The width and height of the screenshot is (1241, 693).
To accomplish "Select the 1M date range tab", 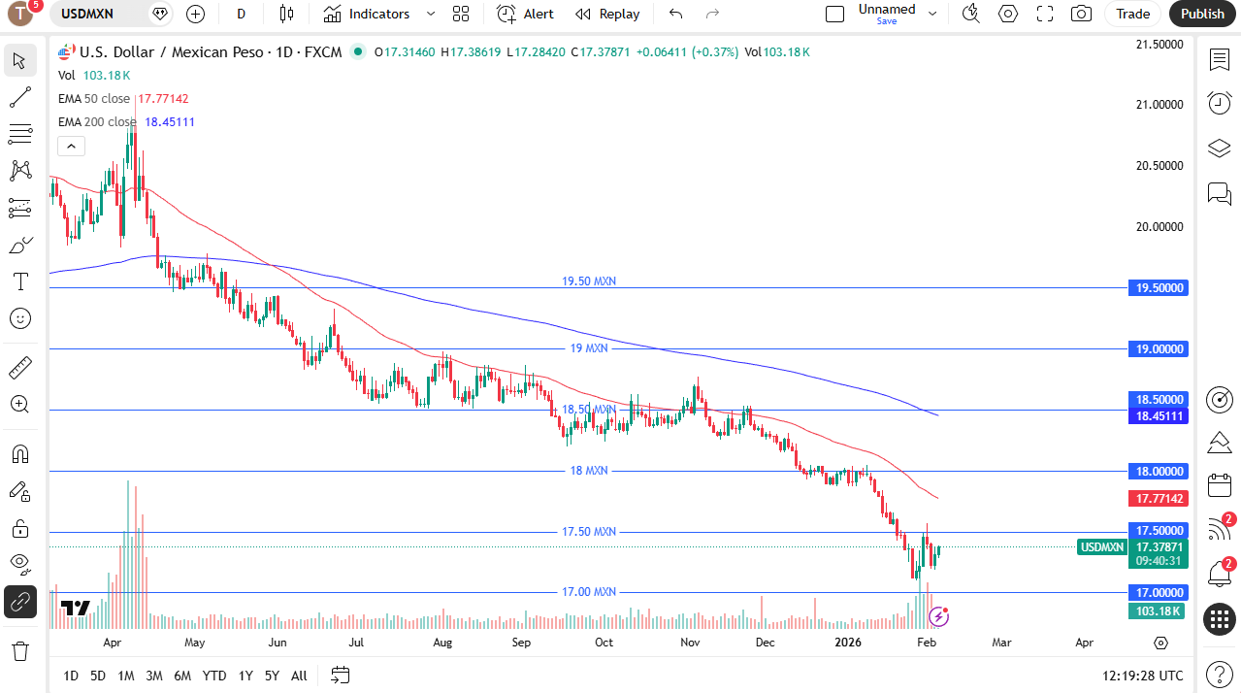I will coord(125,676).
